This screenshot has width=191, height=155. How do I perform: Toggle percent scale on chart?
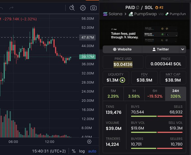point(74,151)
